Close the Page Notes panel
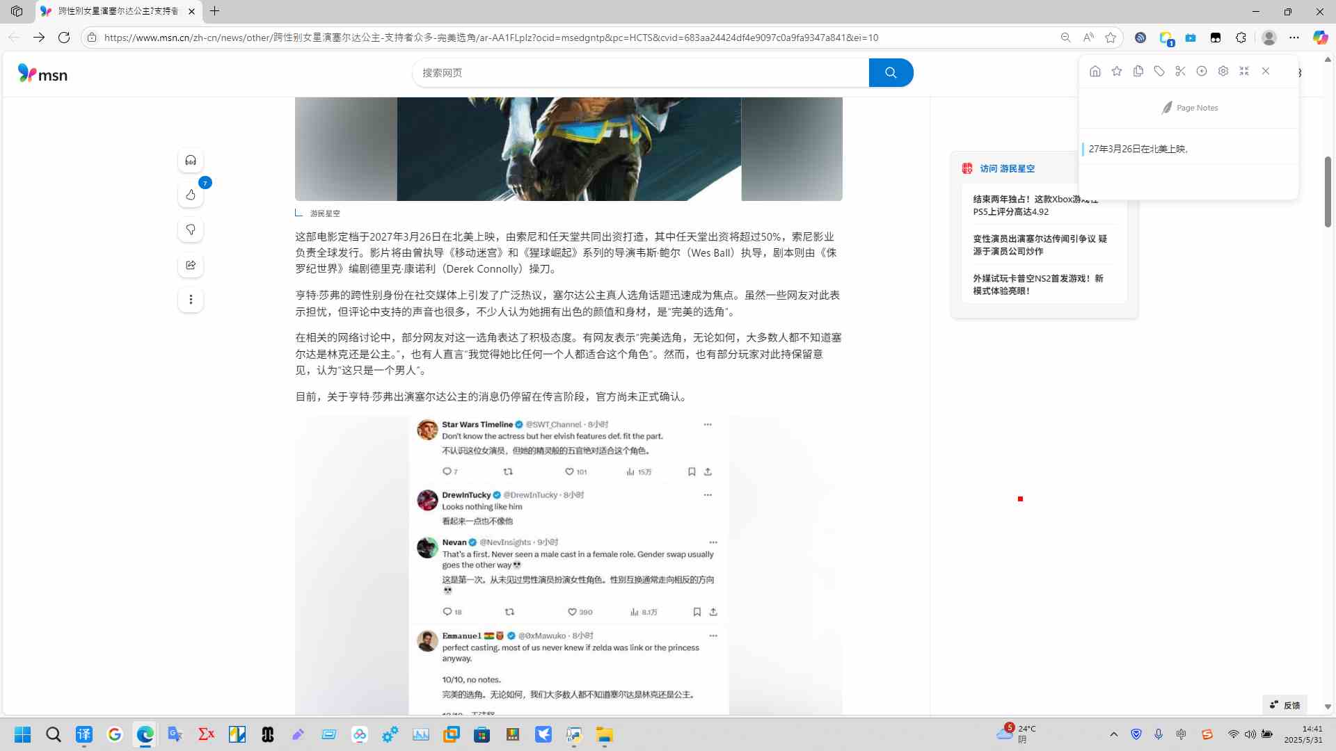1336x751 pixels. point(1266,71)
